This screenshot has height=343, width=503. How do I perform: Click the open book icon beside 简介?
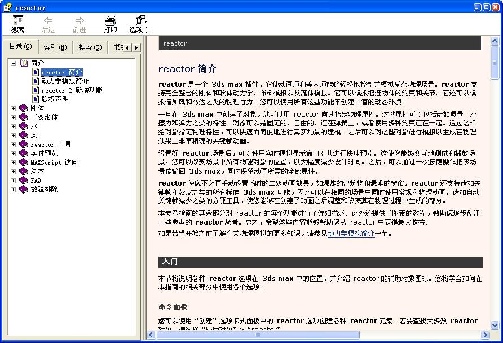point(24,63)
